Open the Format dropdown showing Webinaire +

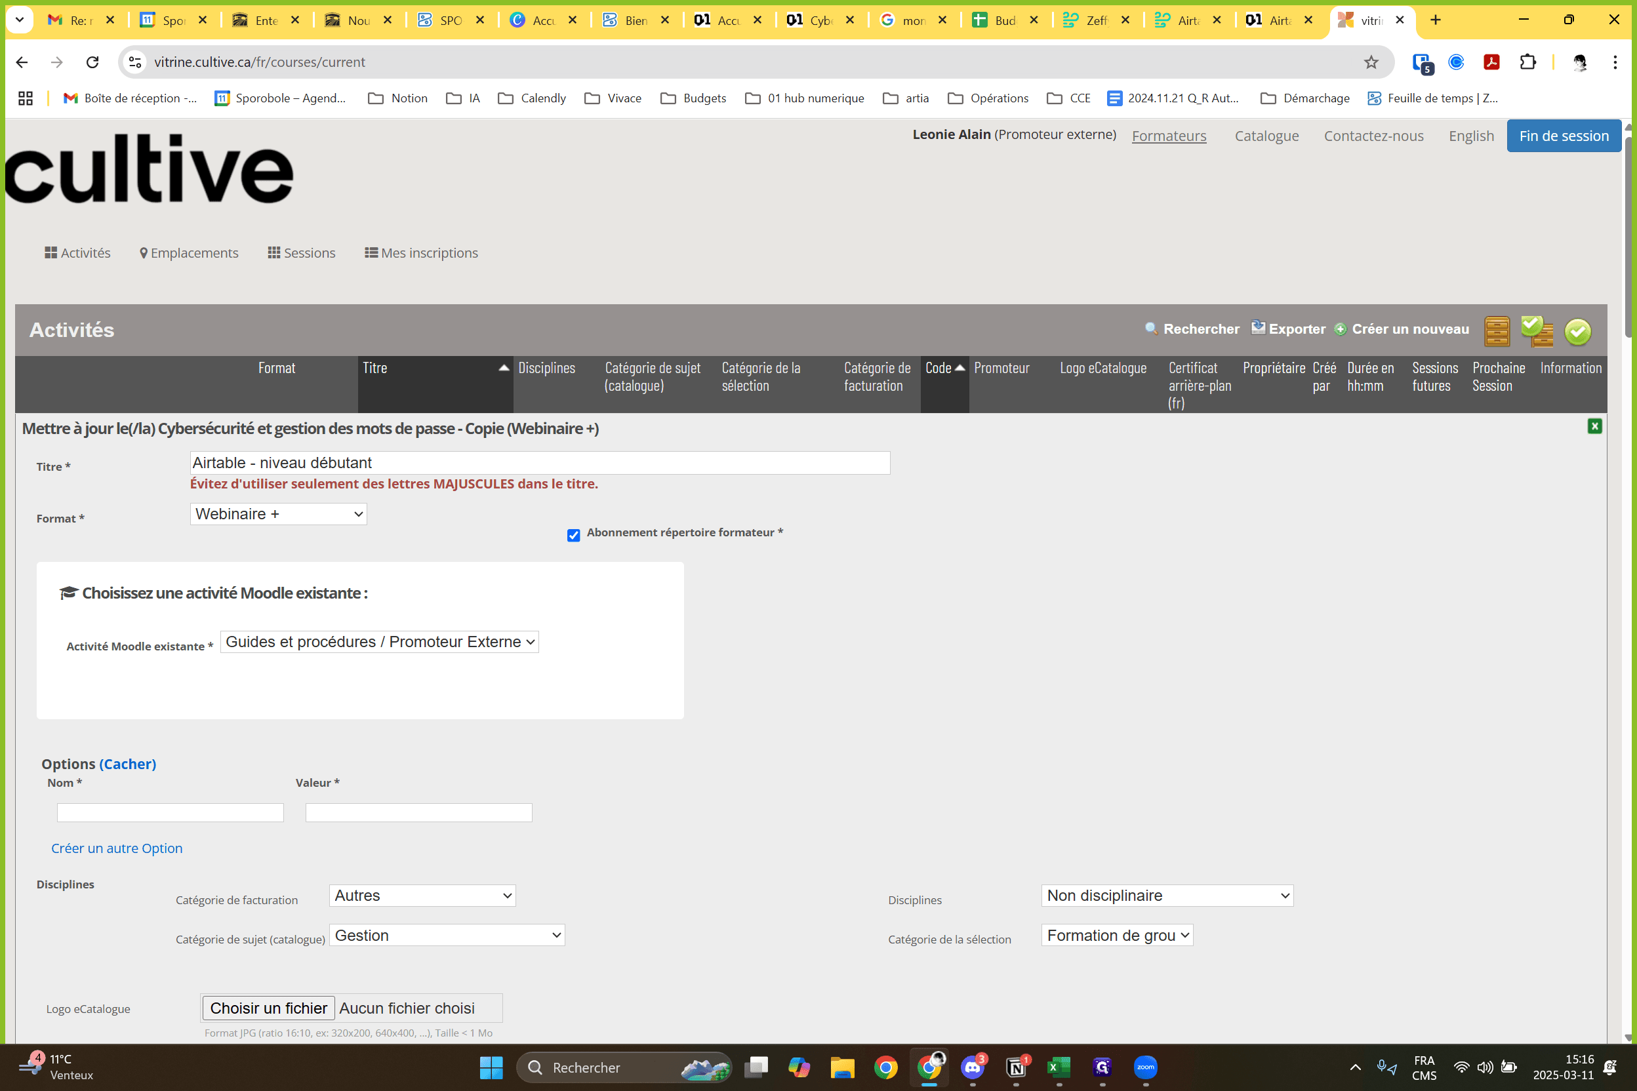[x=278, y=514]
